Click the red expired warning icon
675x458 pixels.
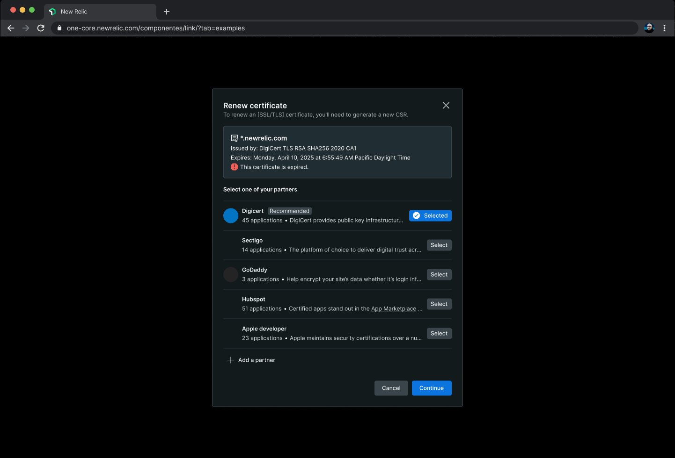pos(235,167)
